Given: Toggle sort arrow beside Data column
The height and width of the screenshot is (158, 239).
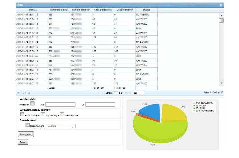Looking at the screenshot, I should pyautogui.click(x=36, y=10).
